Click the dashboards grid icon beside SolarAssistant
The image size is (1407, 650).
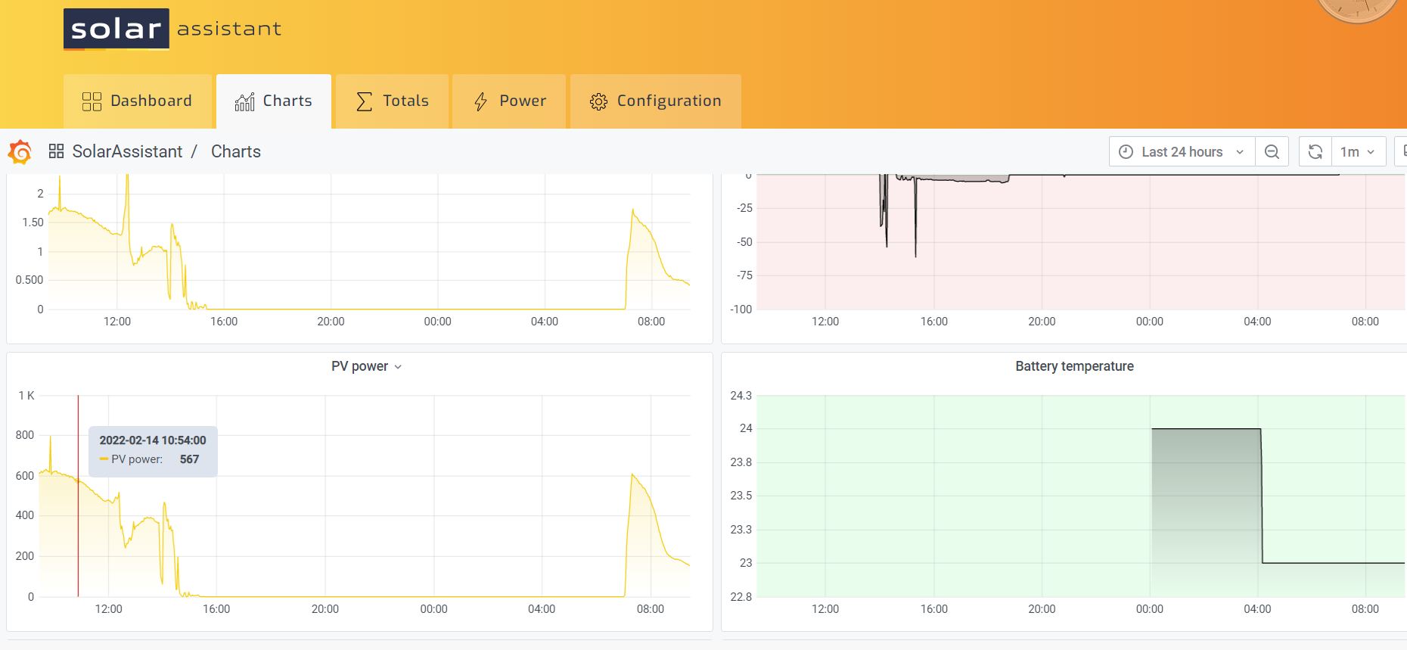click(x=56, y=151)
